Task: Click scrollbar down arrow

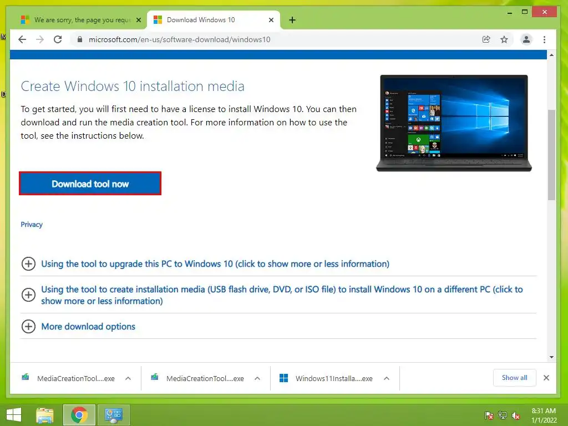Action: (551, 357)
